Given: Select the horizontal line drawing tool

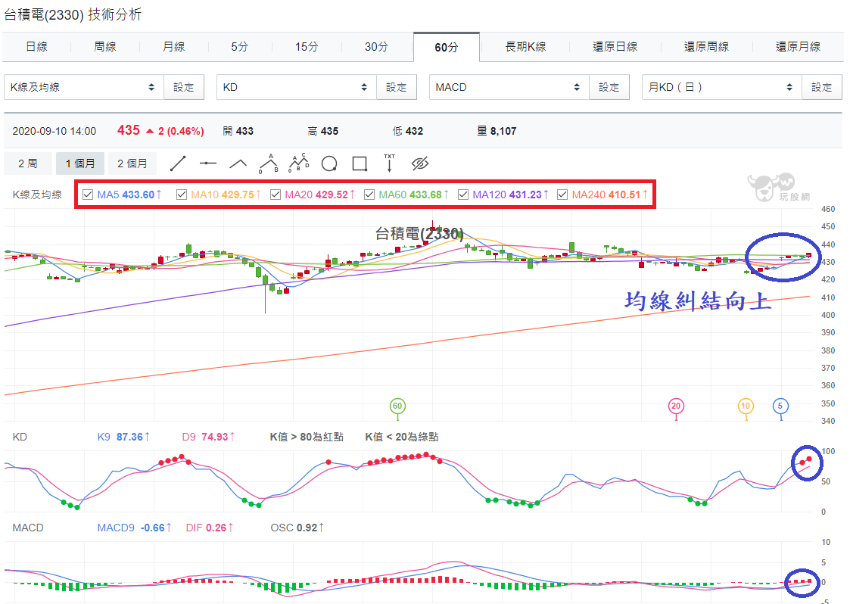Looking at the screenshot, I should 207,163.
